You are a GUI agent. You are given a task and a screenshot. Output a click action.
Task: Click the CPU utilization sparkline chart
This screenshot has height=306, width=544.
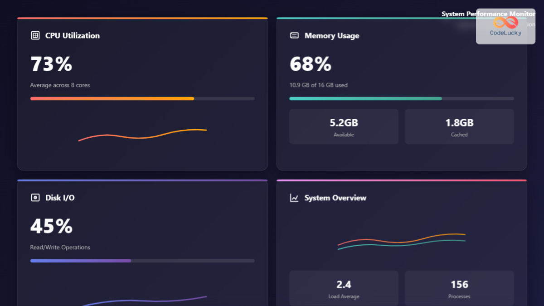point(143,135)
